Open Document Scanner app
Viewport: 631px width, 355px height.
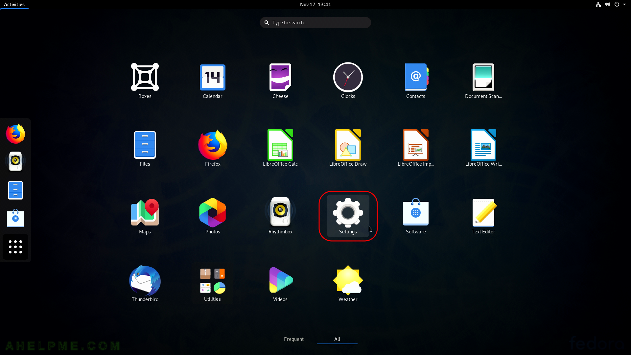(x=483, y=81)
